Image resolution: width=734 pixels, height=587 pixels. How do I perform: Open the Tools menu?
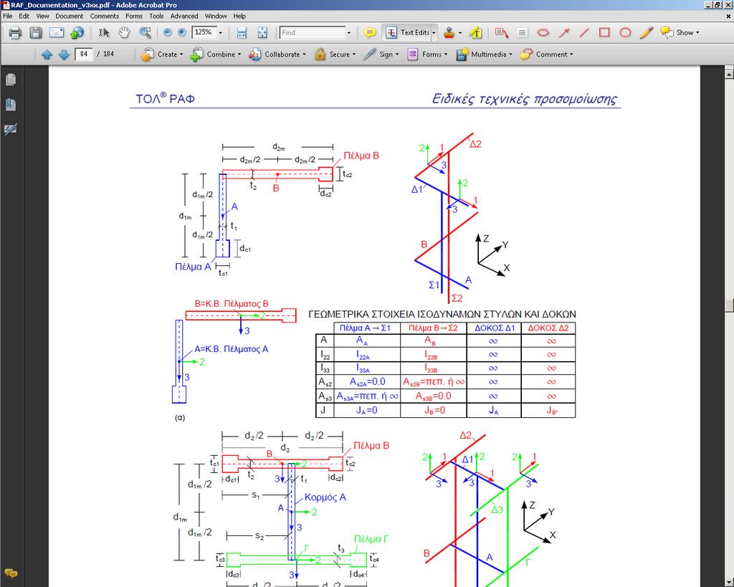[x=156, y=16]
